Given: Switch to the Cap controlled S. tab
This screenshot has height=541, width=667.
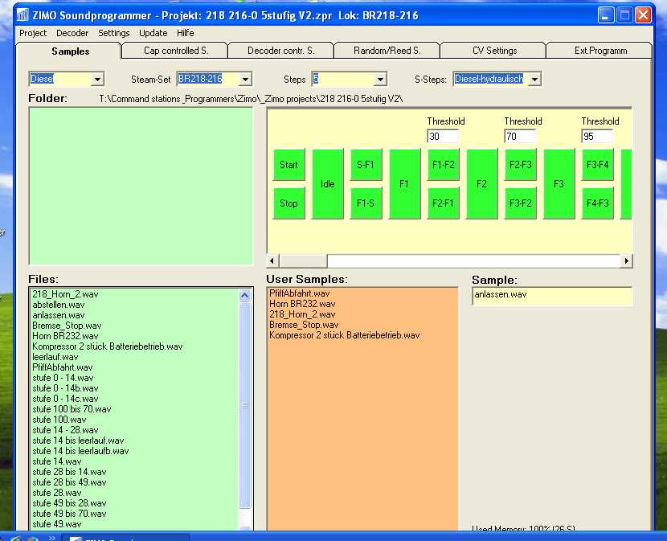Looking at the screenshot, I should (176, 51).
